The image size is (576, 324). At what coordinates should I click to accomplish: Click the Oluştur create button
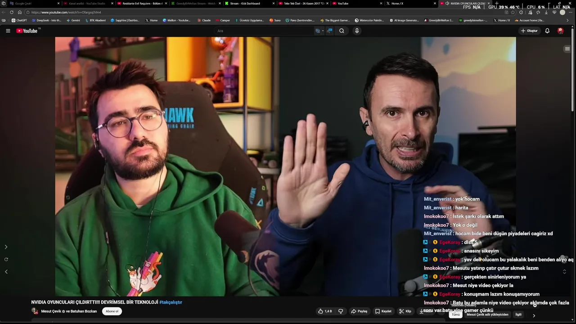(529, 31)
